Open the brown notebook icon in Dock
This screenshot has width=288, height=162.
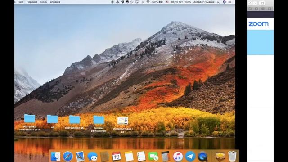coord(104,157)
